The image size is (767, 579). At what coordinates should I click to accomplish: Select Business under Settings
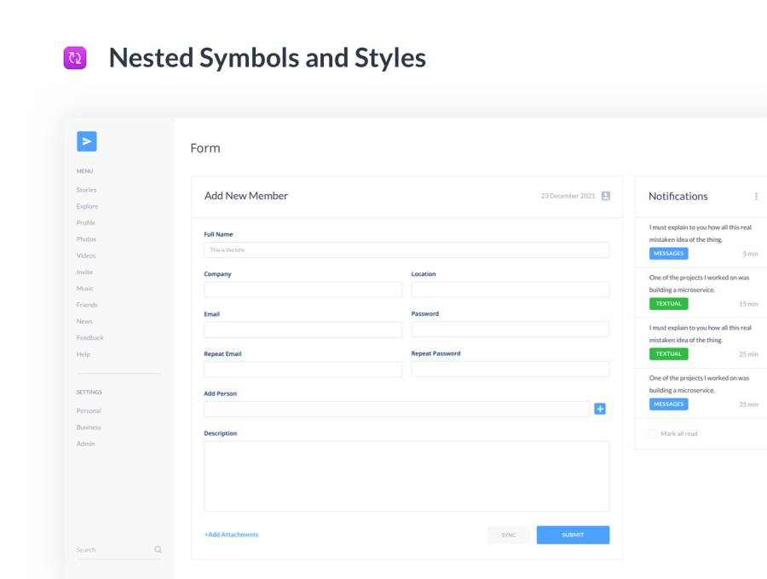(89, 427)
